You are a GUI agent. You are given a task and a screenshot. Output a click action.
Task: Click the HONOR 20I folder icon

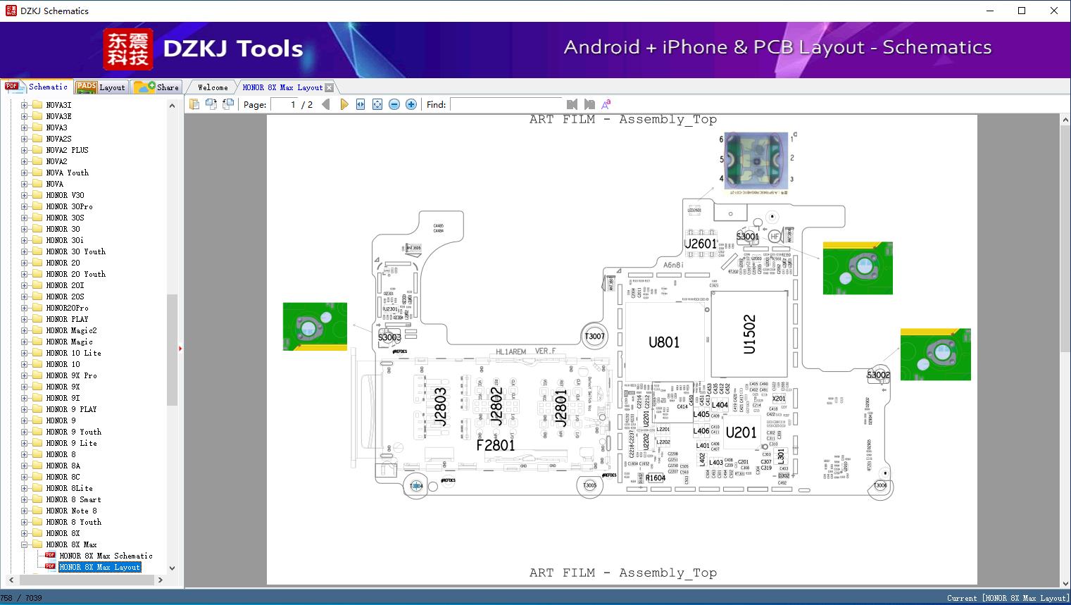tap(37, 285)
